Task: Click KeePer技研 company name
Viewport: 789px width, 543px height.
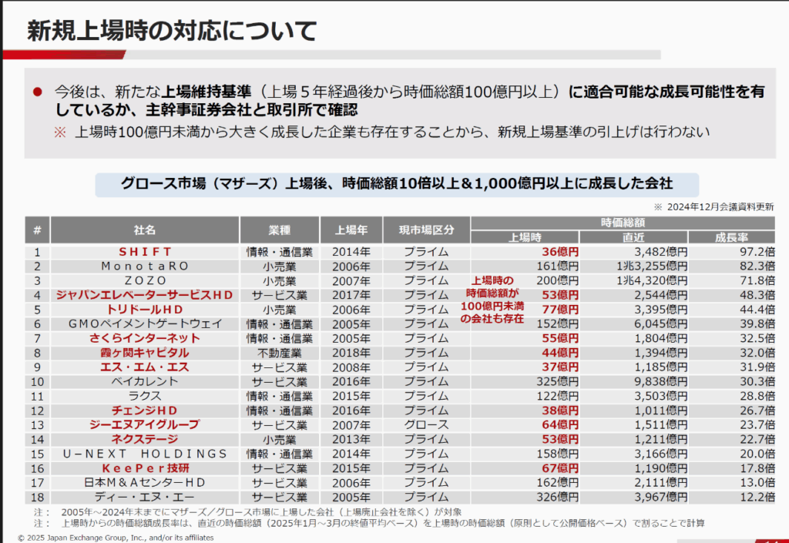Action: pos(146,468)
